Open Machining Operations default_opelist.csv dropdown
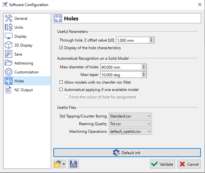The width and height of the screenshot is (205, 173). coord(130,131)
